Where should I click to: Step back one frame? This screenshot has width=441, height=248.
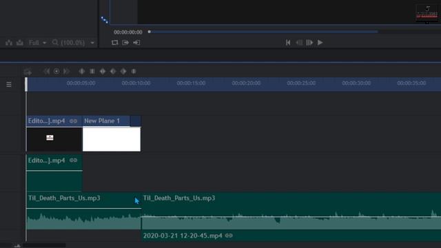pyautogui.click(x=299, y=43)
